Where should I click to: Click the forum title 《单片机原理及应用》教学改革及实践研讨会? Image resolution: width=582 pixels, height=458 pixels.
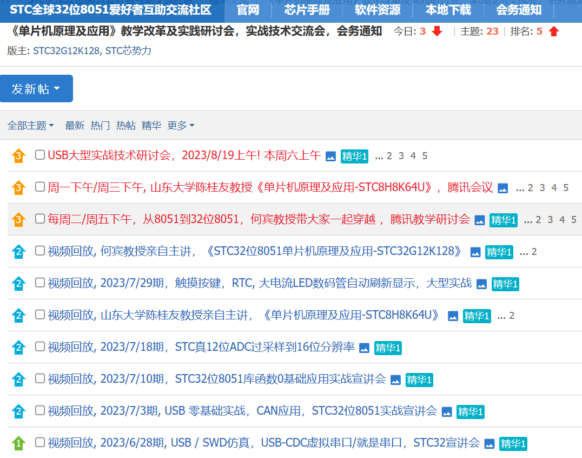coord(195,31)
